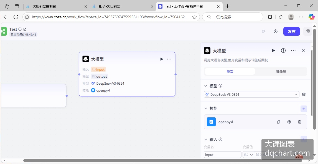Screen dimensions: 318x164
Task: Run the 大模型 node on canvas
Action: [162, 59]
